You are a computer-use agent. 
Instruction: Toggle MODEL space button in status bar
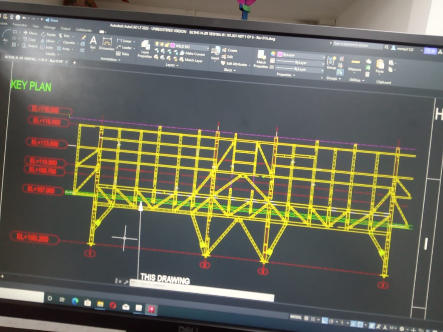click(x=296, y=317)
